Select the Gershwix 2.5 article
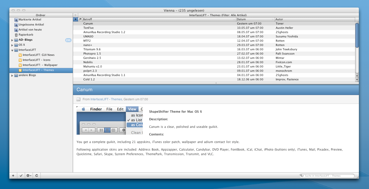The width and height of the screenshot is (369, 189). pos(214,58)
